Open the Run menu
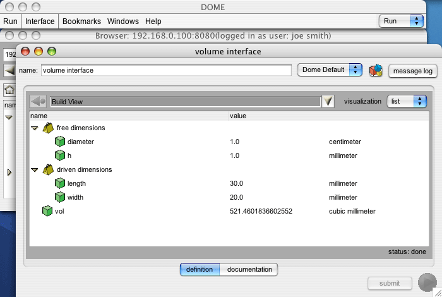This screenshot has height=297, width=442. pyautogui.click(x=10, y=21)
